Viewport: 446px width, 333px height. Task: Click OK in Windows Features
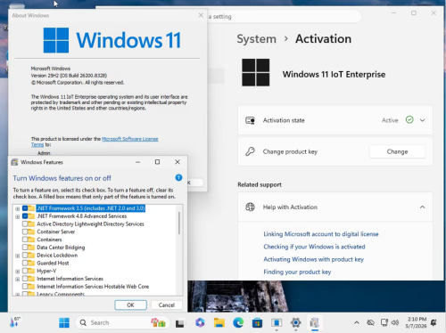[x=130, y=305]
